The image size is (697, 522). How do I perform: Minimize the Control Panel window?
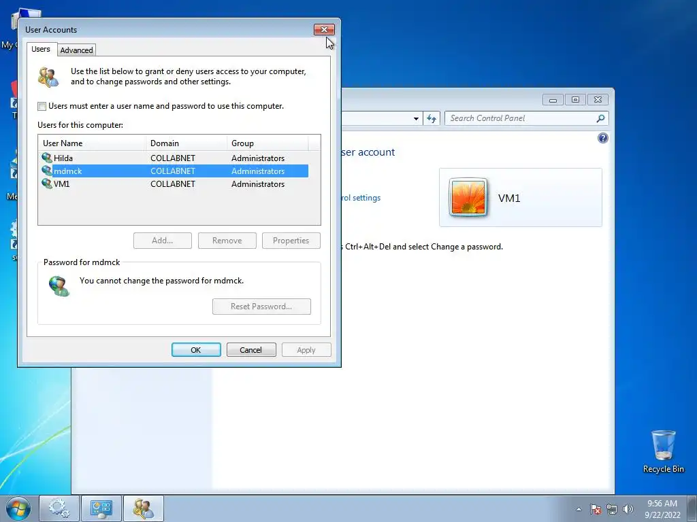point(553,99)
